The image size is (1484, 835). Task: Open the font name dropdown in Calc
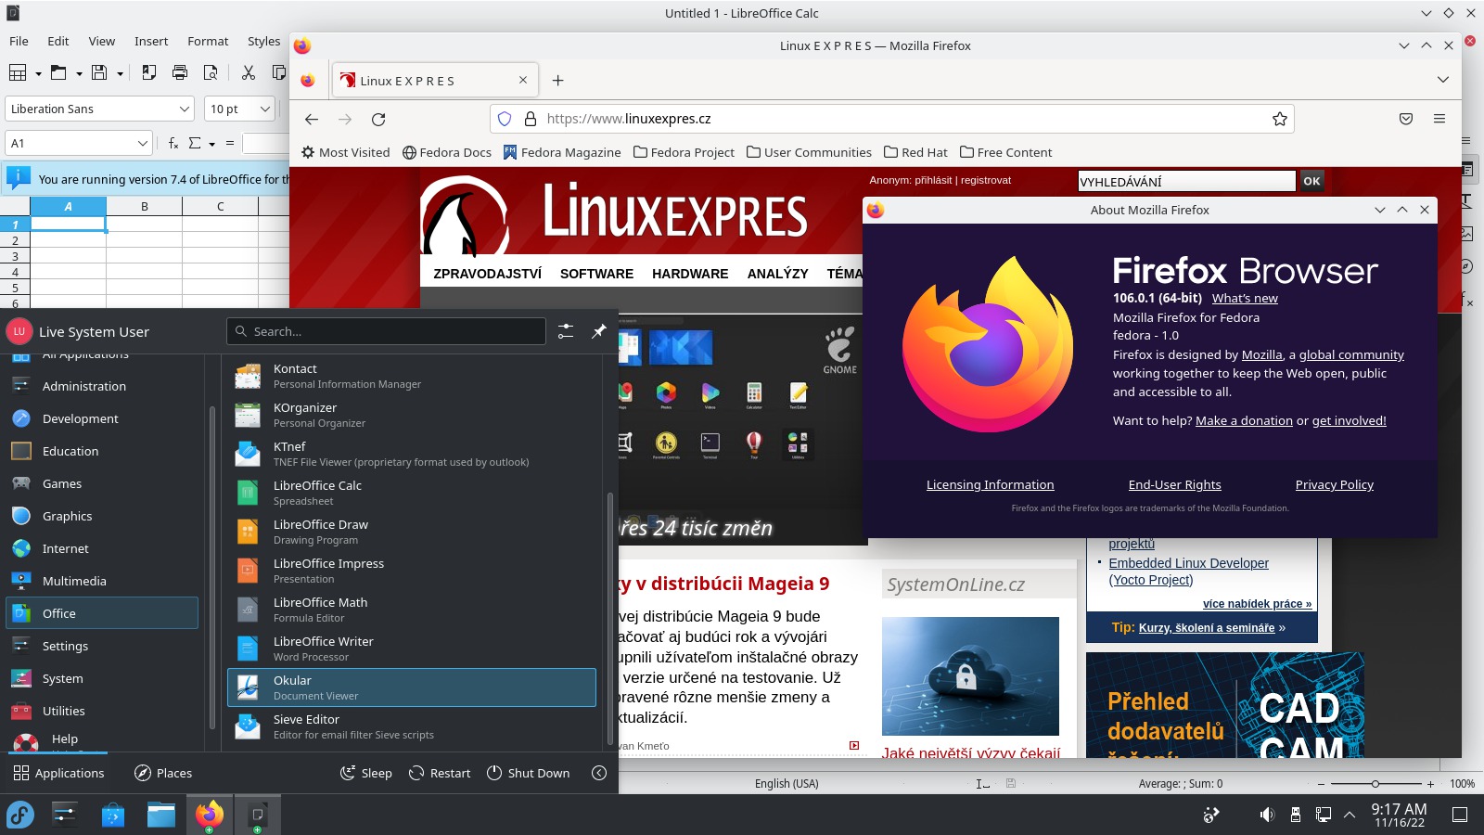(x=184, y=109)
